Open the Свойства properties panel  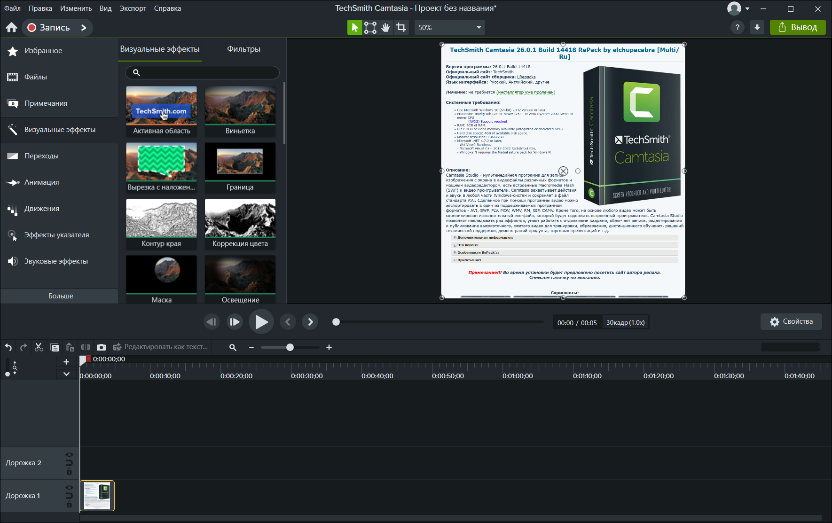(x=791, y=322)
